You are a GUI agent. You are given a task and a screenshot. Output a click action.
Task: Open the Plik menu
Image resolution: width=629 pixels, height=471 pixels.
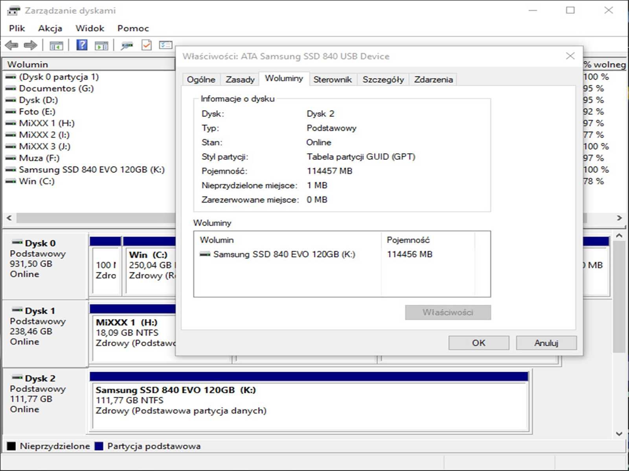point(17,28)
